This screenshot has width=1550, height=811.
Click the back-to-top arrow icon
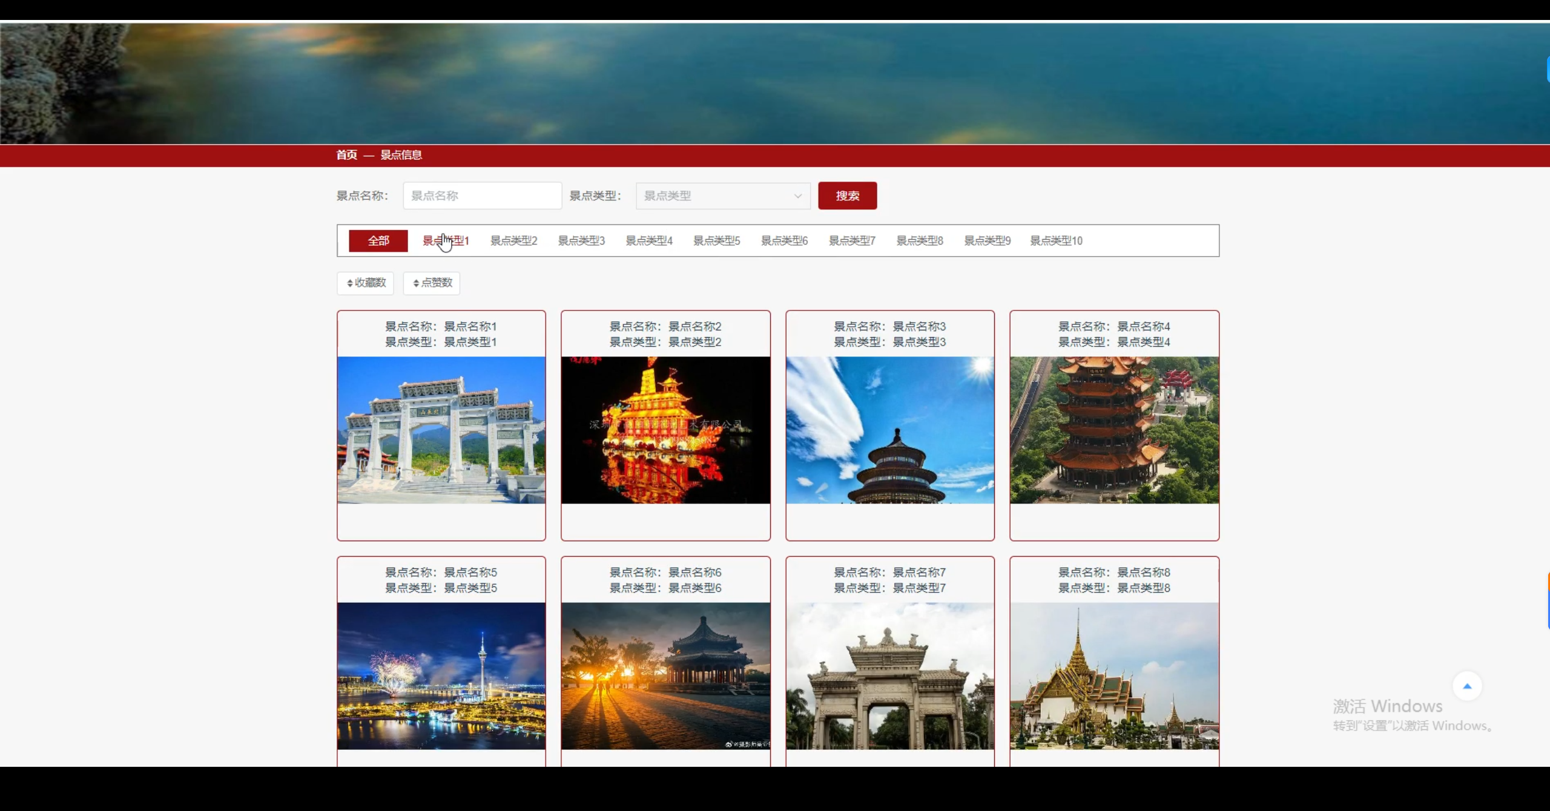point(1468,686)
